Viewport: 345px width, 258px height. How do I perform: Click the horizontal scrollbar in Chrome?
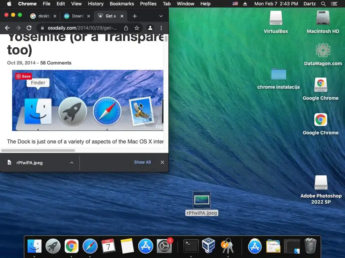(x=38, y=150)
